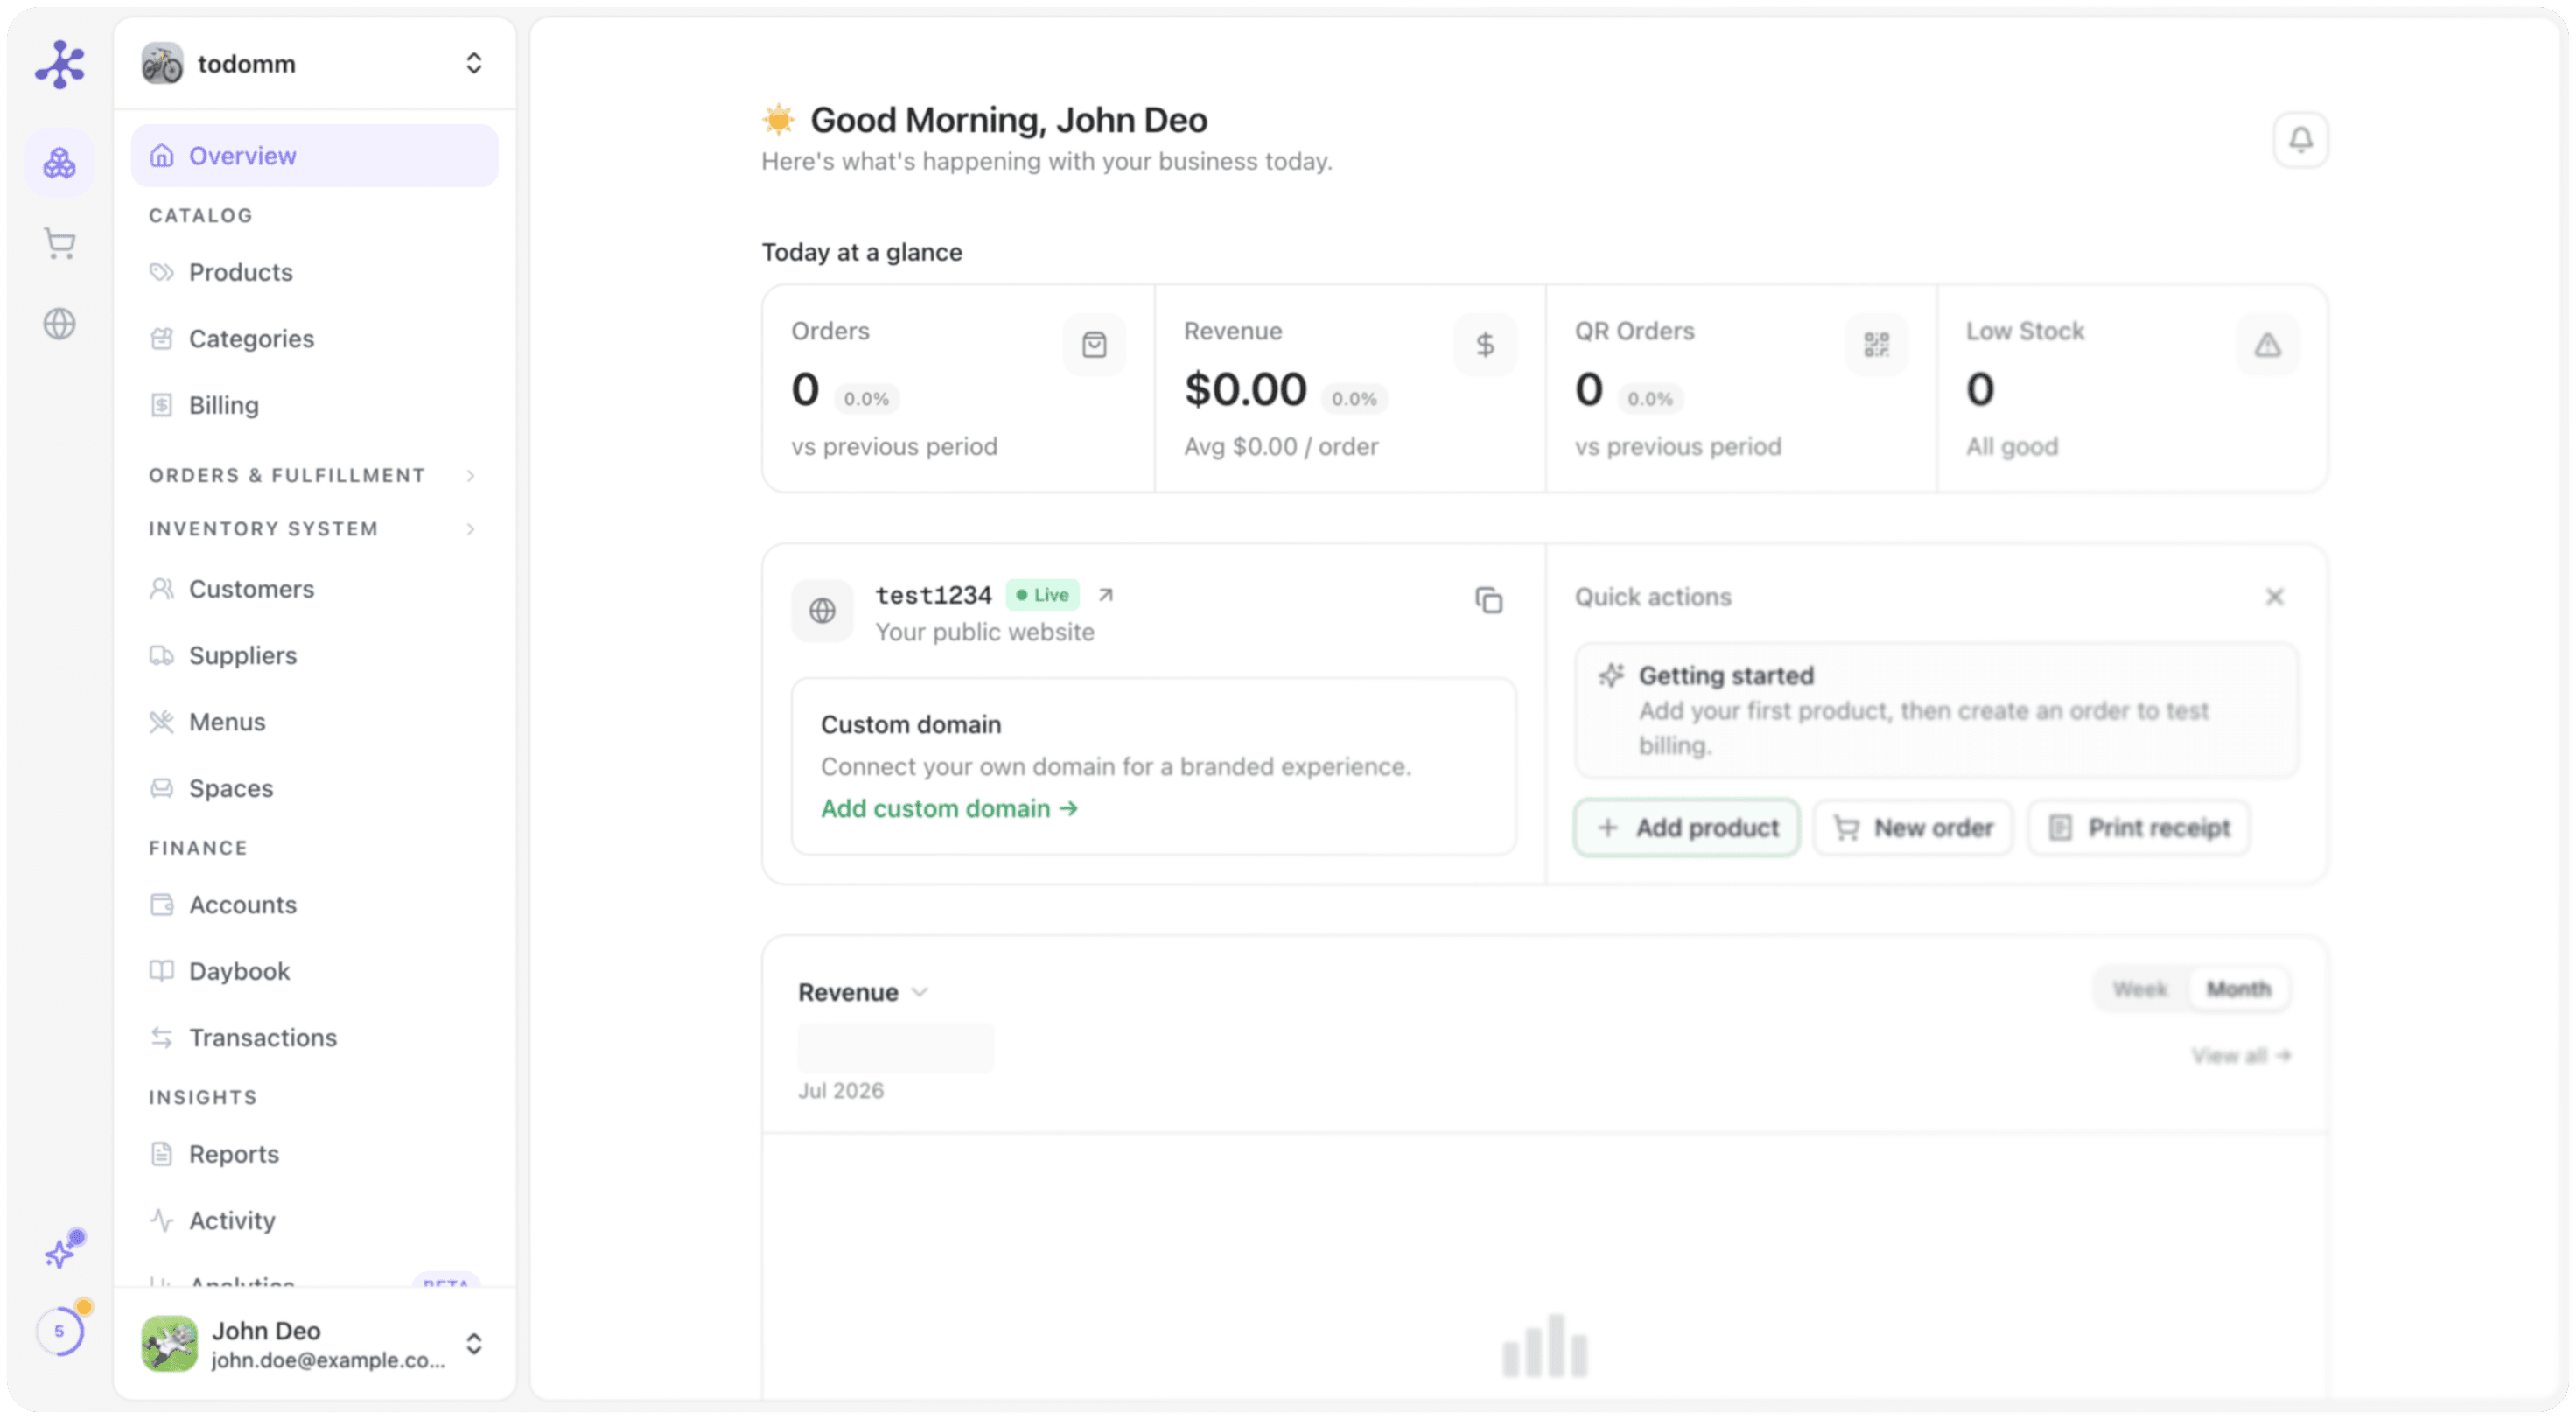The height and width of the screenshot is (1419, 2576).
Task: Switch revenue chart to Month
Action: point(2238,990)
